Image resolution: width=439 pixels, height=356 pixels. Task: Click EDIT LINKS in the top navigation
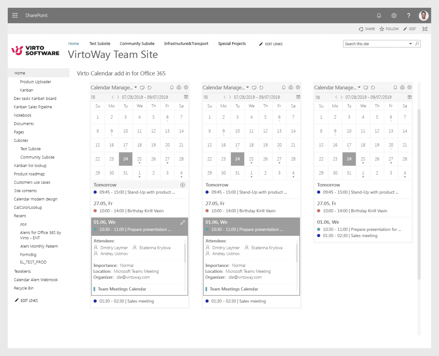tap(271, 44)
